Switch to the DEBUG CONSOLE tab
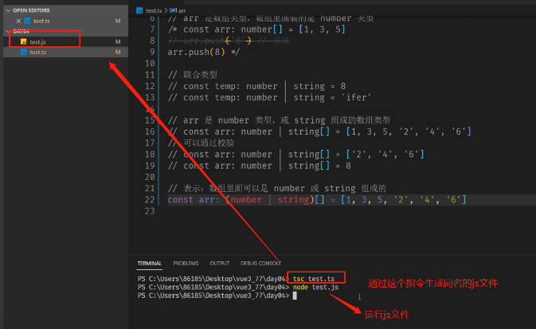Image resolution: width=536 pixels, height=329 pixels. pos(260,263)
